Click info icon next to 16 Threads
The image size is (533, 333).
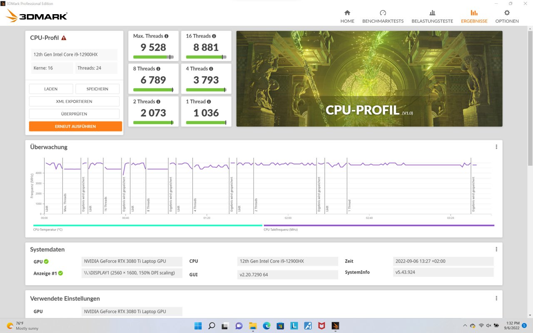tap(214, 36)
